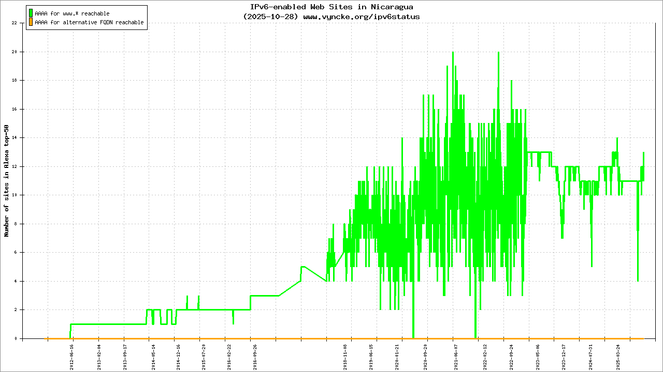Screen dimensions: 663x372
Task: Click the y-axis label 'Number of sites in Alexa top-50'
Action: tap(7, 181)
